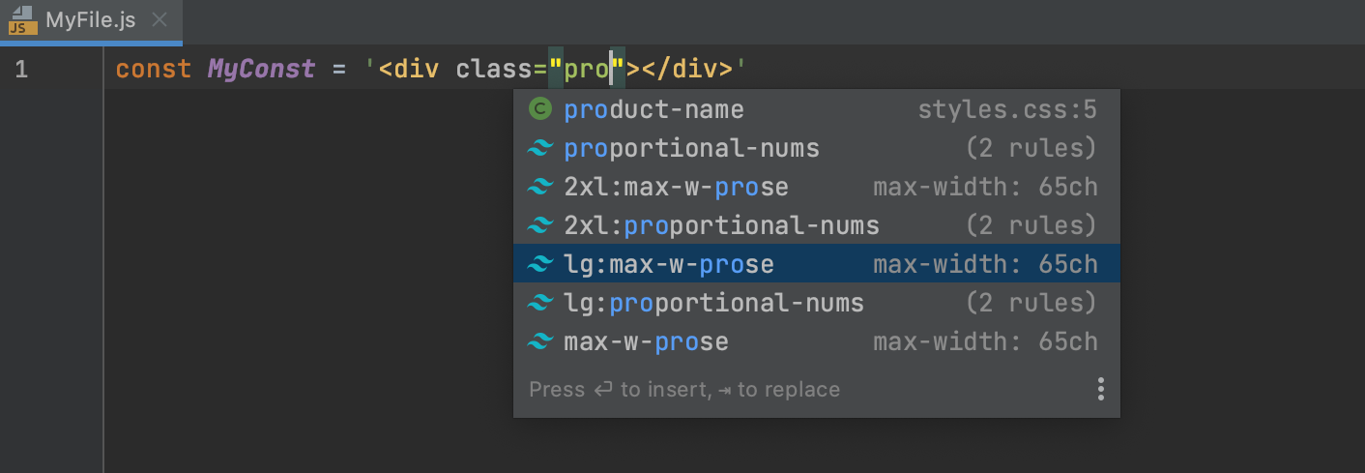Select the lg:proportional-nums suggestion
Screen dimensions: 1365x473
713,304
